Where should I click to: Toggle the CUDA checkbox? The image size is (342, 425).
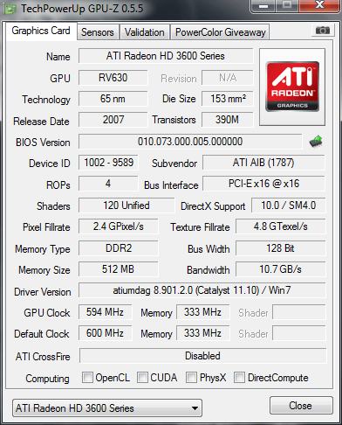click(142, 377)
